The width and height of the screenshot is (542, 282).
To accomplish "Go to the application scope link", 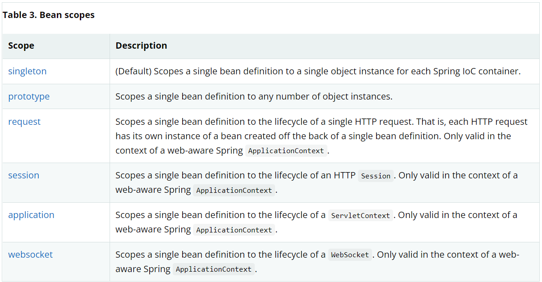I will tap(31, 215).
